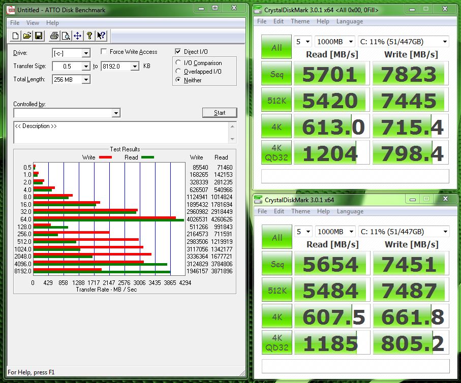The image size is (461, 383).
Task: Save results with the floppy disk icon
Action: (39, 36)
